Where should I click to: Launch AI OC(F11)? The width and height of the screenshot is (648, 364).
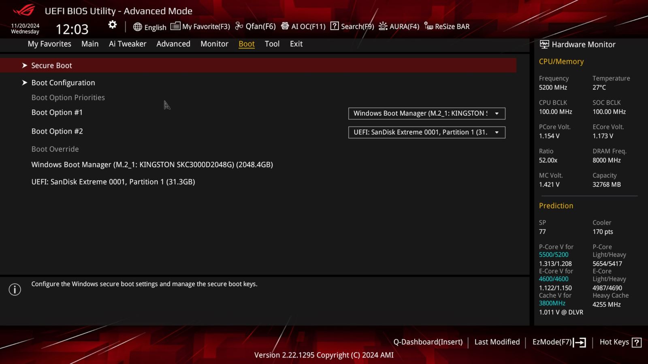tap(309, 26)
